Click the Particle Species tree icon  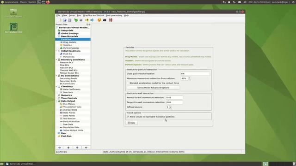61,48
